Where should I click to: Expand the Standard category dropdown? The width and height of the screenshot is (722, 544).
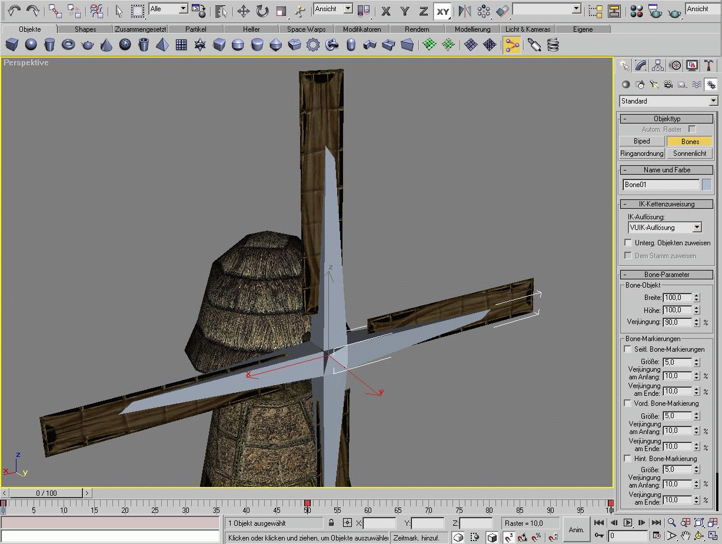[x=713, y=101]
